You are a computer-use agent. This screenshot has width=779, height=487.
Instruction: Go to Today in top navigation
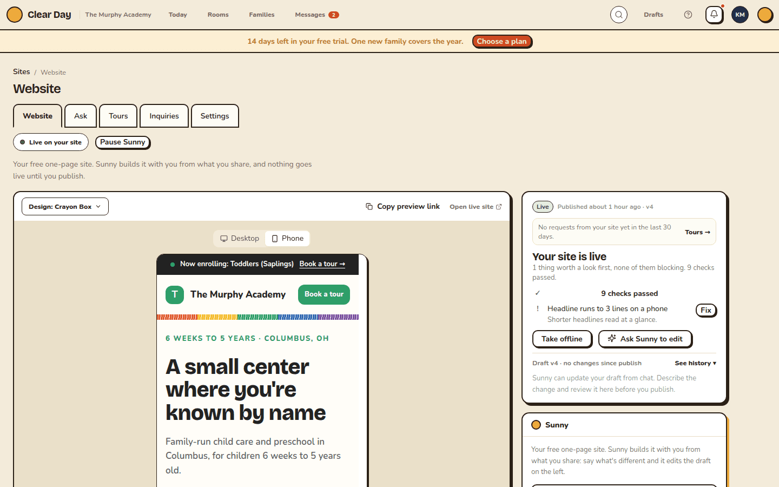(178, 15)
